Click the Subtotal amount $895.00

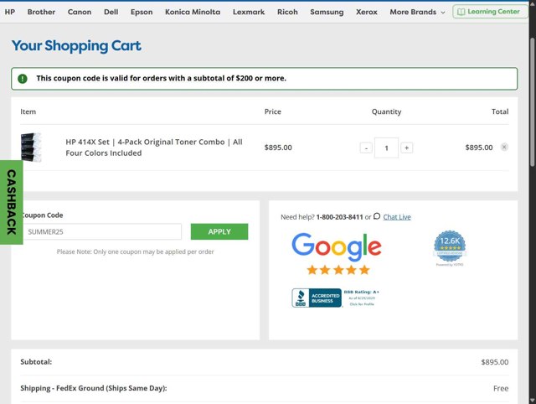coord(495,362)
